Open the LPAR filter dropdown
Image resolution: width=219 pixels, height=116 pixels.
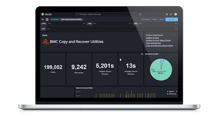109,23
